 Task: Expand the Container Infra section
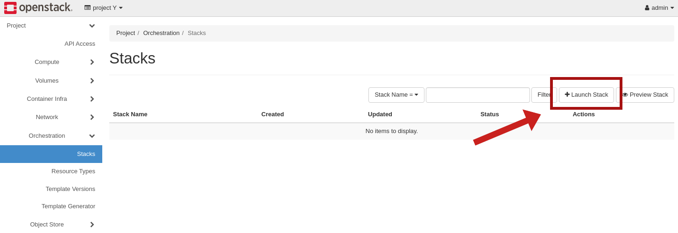47,99
